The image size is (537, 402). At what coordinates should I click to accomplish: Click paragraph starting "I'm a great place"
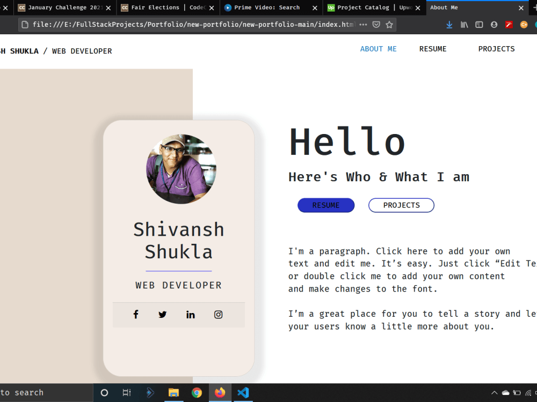[412, 320]
